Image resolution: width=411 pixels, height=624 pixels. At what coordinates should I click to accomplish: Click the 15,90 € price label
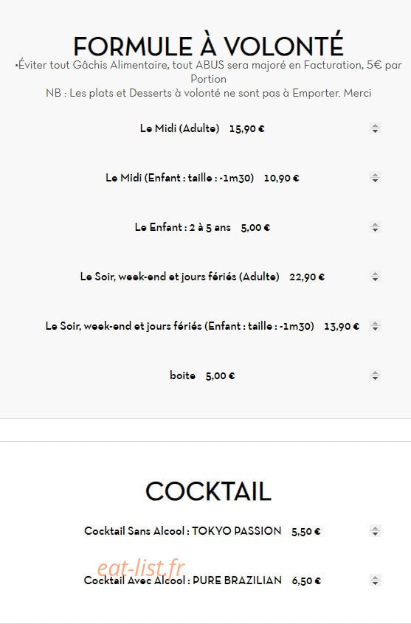tap(247, 129)
